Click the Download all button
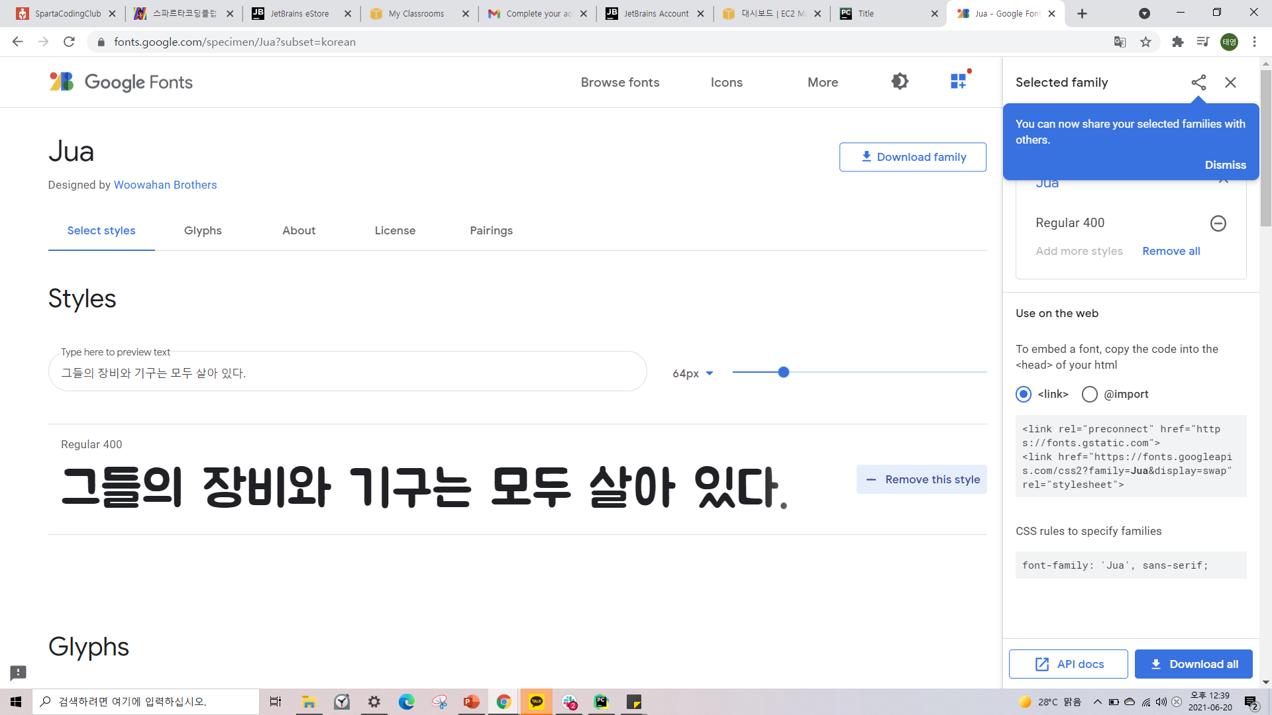The height and width of the screenshot is (715, 1272). click(x=1193, y=664)
